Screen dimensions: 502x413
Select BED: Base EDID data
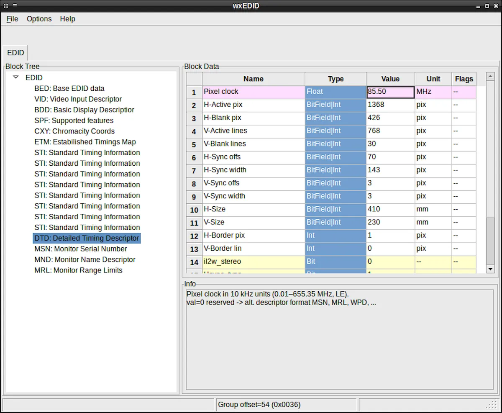pos(69,88)
